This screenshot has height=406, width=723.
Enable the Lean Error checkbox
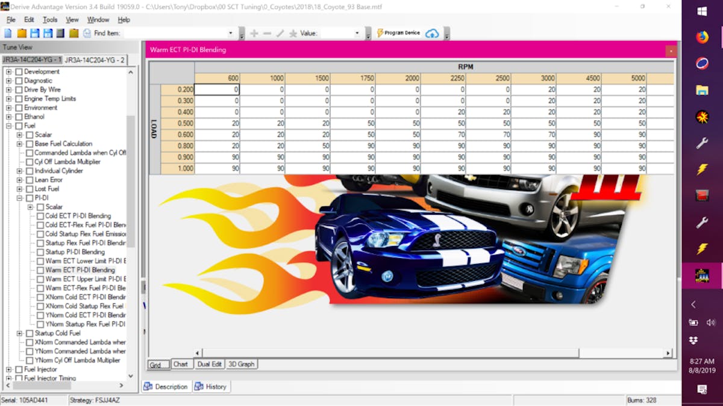[30, 180]
